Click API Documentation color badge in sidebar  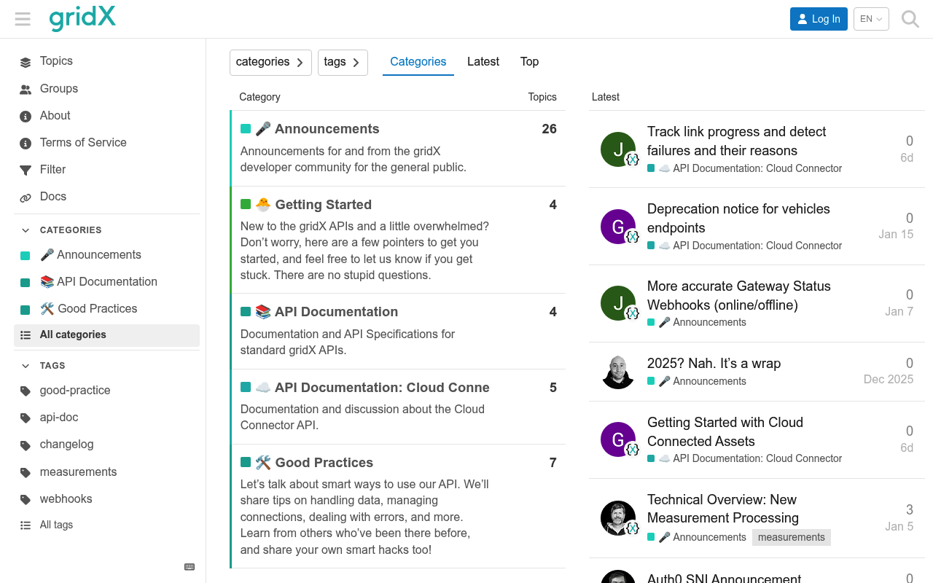coord(26,283)
